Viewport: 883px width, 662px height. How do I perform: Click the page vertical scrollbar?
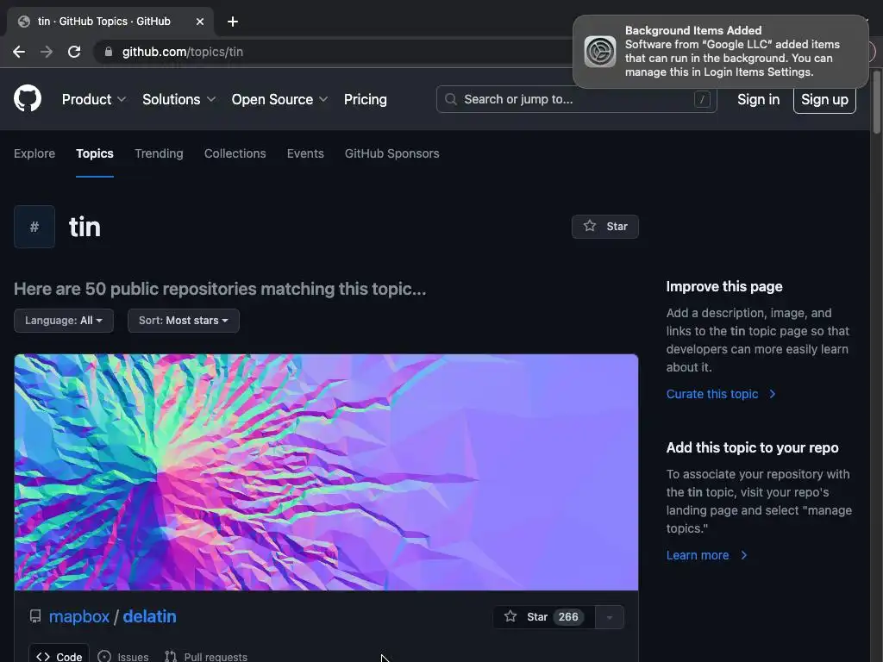(x=876, y=102)
